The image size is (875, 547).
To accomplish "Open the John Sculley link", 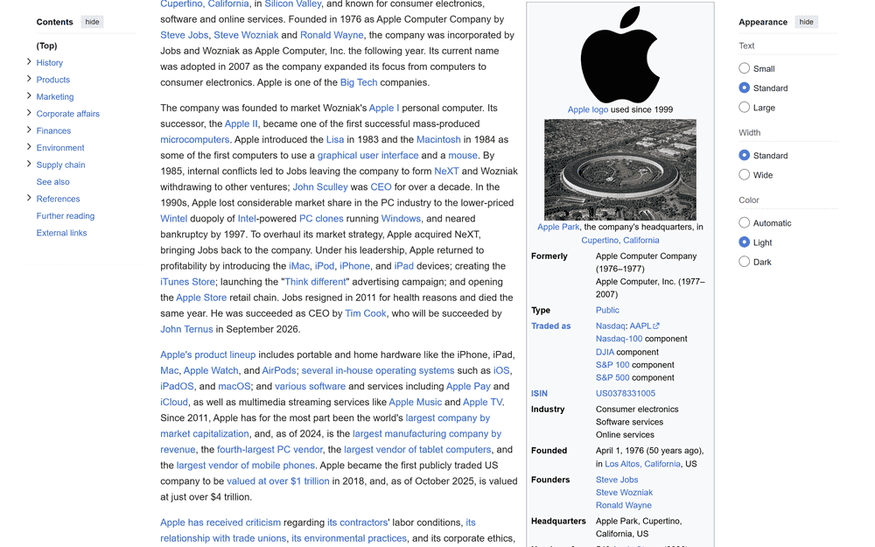I will tap(320, 187).
